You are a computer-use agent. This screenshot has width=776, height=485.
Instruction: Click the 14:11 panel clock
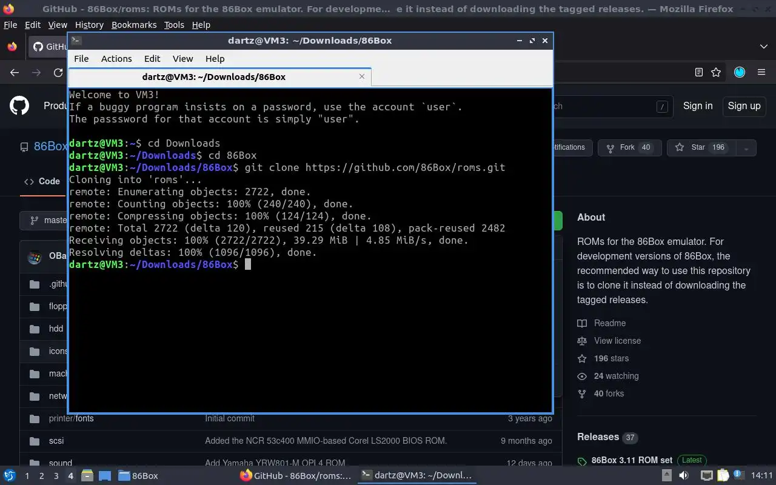point(762,476)
